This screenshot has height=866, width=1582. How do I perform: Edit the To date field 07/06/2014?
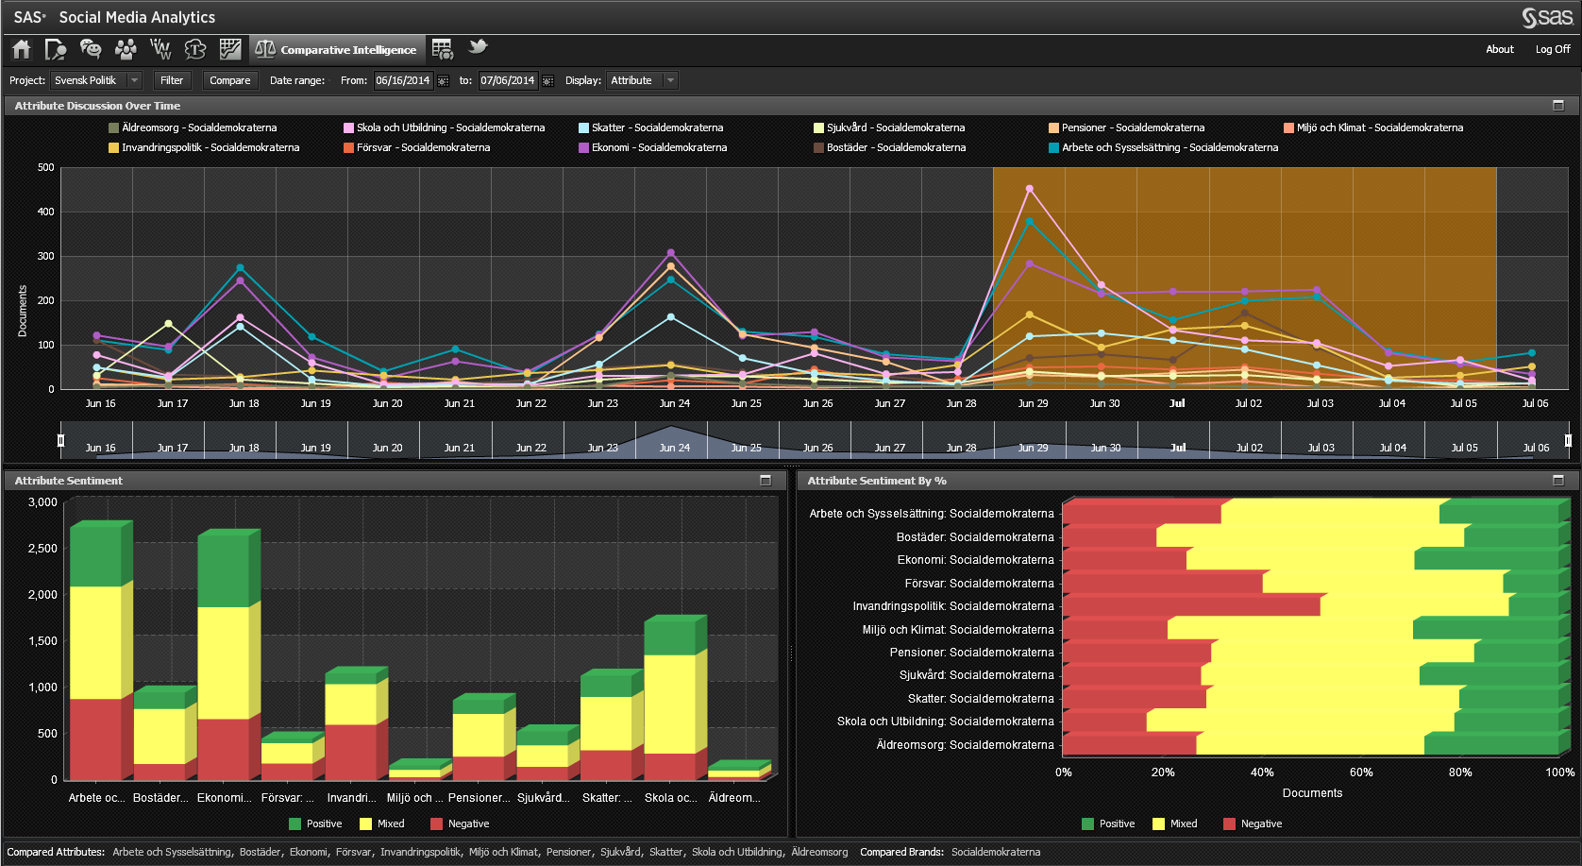click(x=508, y=81)
